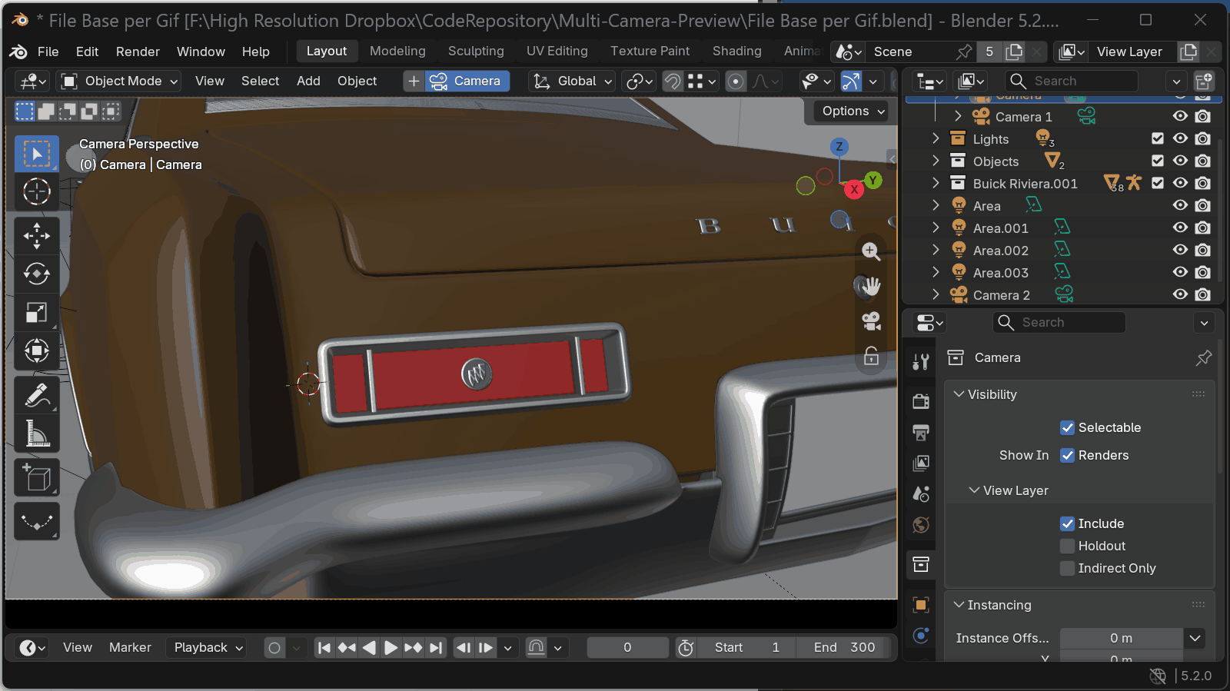Toggle lock camera to view icon
This screenshot has width=1230, height=691.
click(870, 356)
